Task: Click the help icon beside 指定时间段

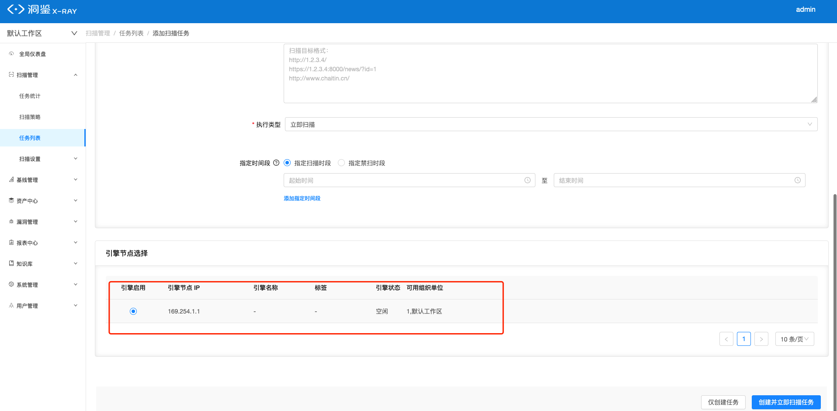Action: coord(276,163)
